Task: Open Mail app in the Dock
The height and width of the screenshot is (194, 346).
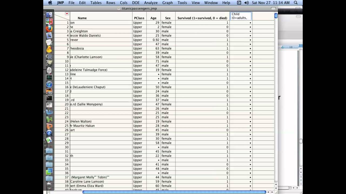Action: click(x=49, y=35)
